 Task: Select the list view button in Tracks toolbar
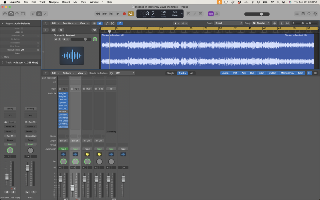[x=100, y=23]
